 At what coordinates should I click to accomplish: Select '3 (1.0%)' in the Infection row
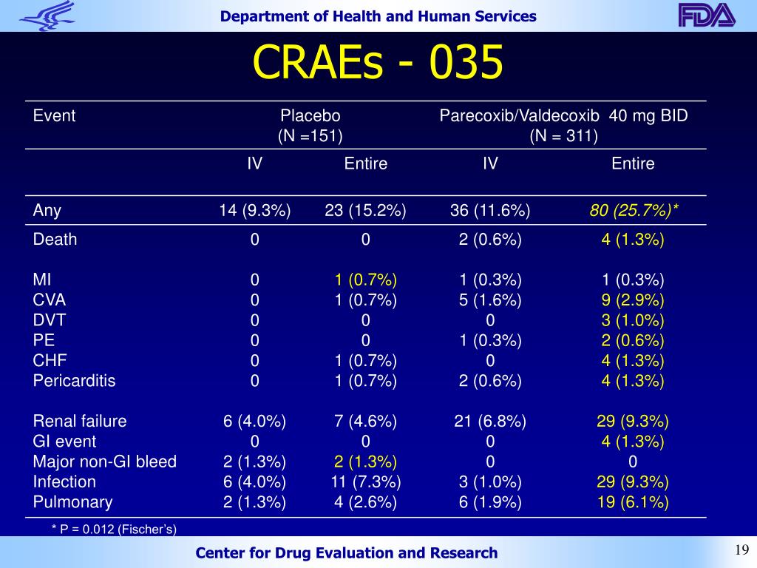pyautogui.click(x=491, y=482)
